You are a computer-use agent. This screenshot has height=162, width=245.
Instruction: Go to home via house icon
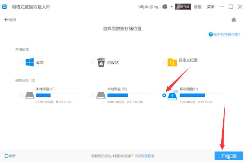coord(233,20)
